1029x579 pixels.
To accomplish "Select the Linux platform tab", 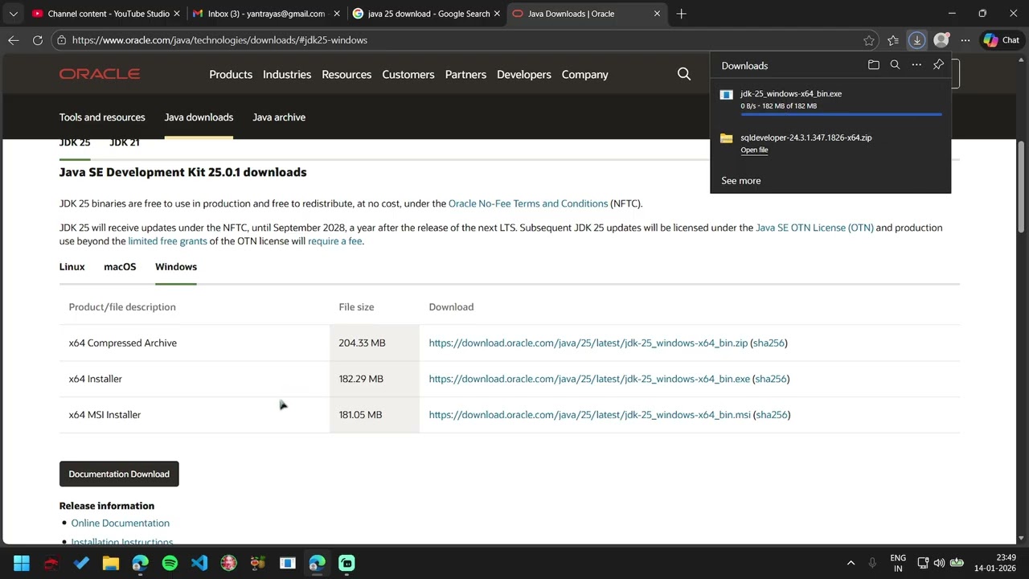I will click(72, 267).
